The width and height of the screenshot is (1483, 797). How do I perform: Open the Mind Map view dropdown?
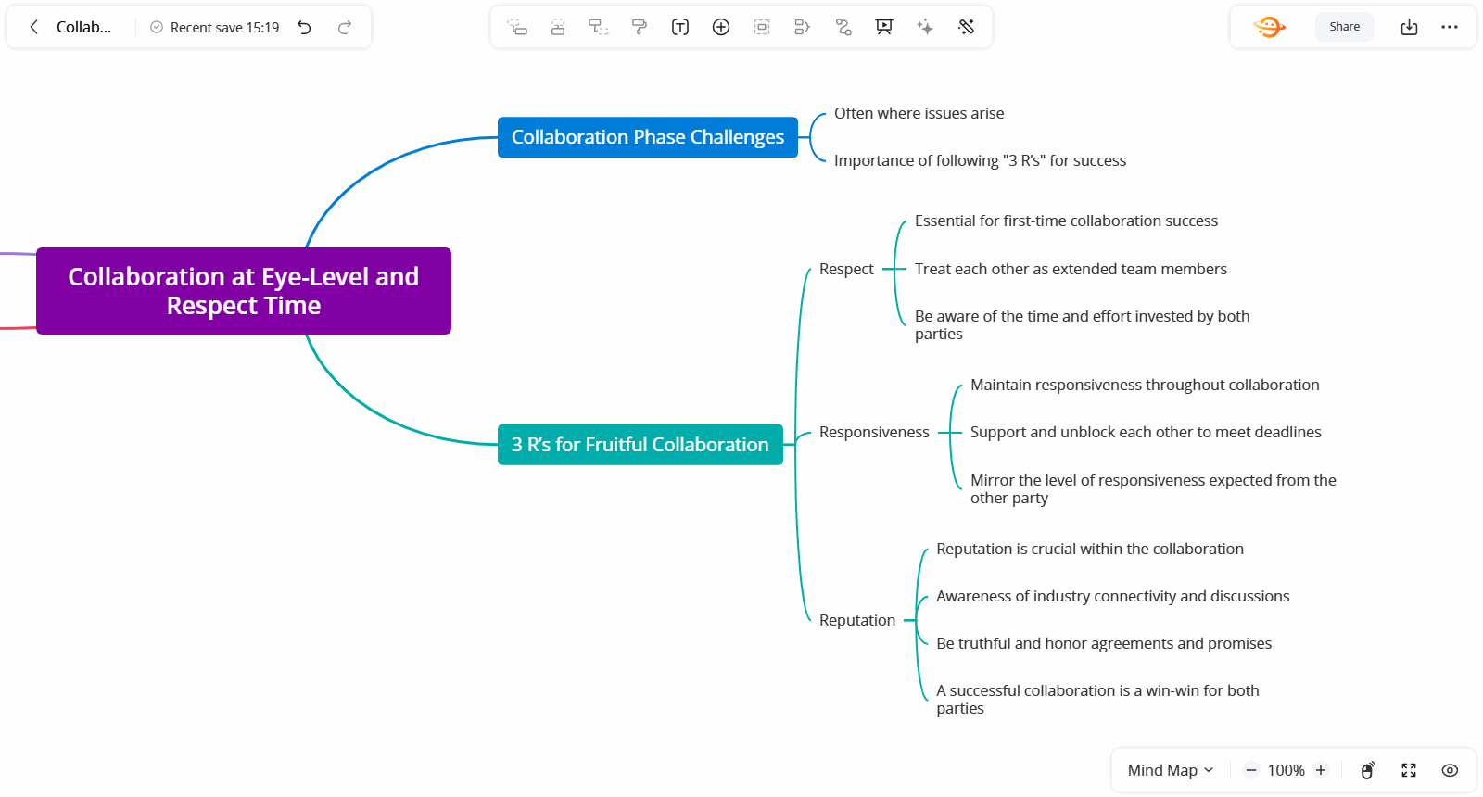coord(1170,770)
